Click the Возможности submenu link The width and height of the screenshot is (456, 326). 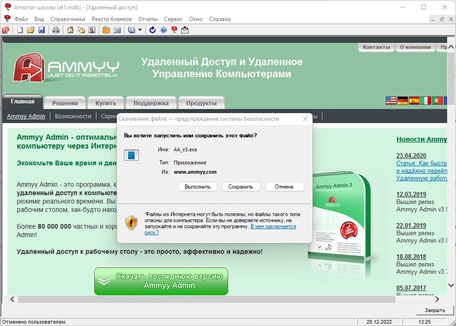tap(73, 116)
